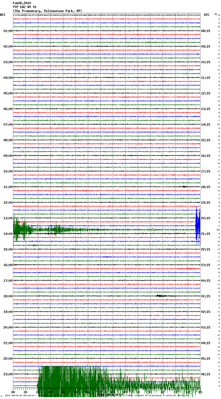This screenshot has width=221, height=399.
Task: Click the 09:15 UTC time label
Action: coord(206,47)
